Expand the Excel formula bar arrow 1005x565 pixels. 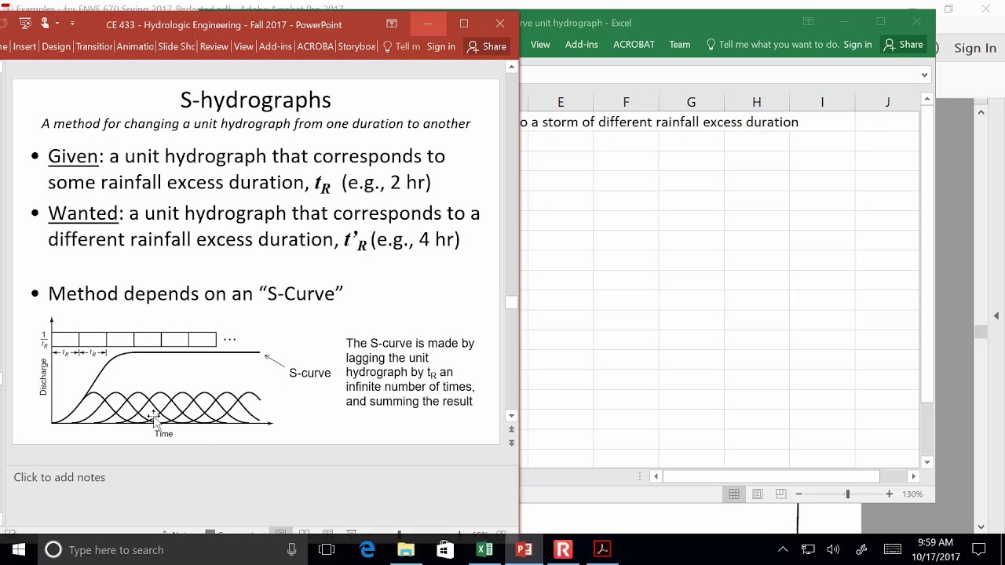point(924,75)
